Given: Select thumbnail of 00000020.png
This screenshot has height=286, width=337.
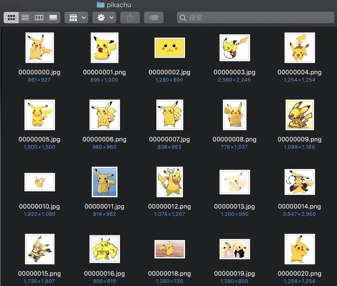Looking at the screenshot, I should pos(300,249).
